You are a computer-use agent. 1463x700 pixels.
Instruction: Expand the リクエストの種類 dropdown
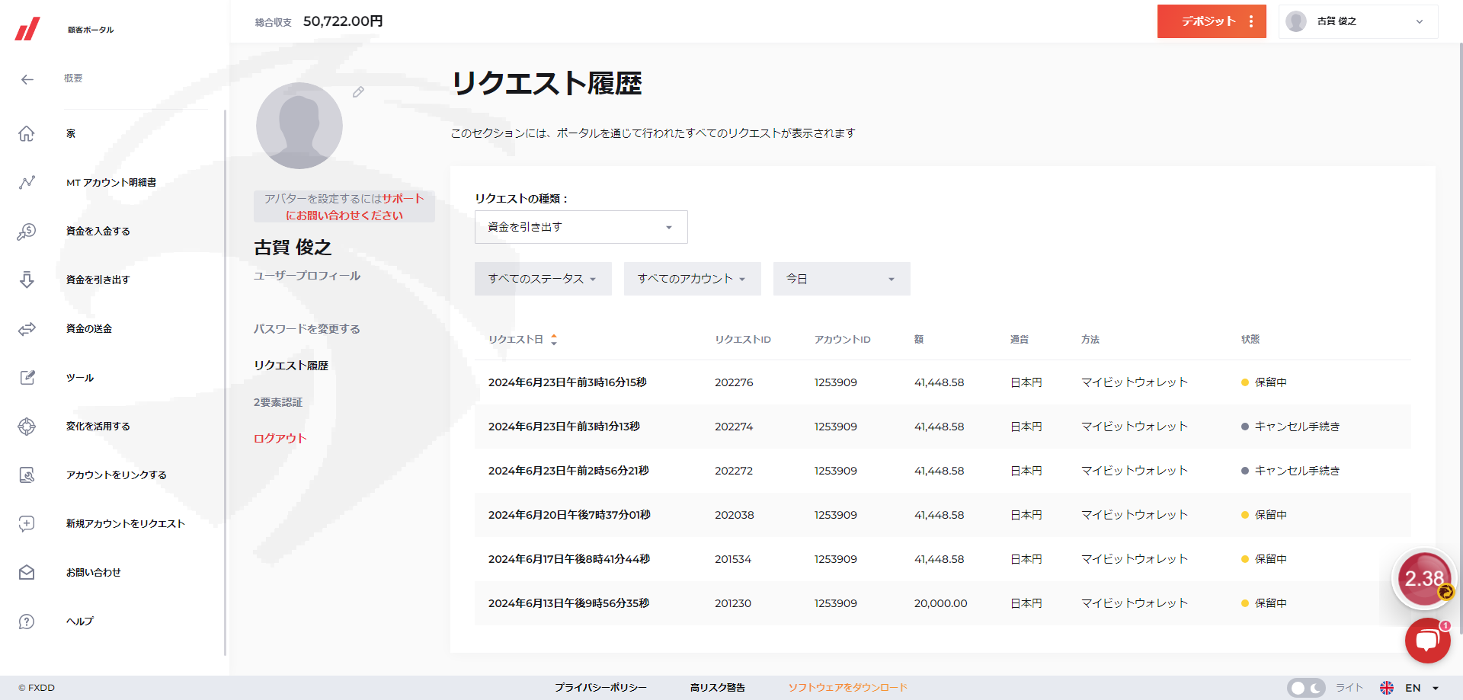(x=581, y=227)
